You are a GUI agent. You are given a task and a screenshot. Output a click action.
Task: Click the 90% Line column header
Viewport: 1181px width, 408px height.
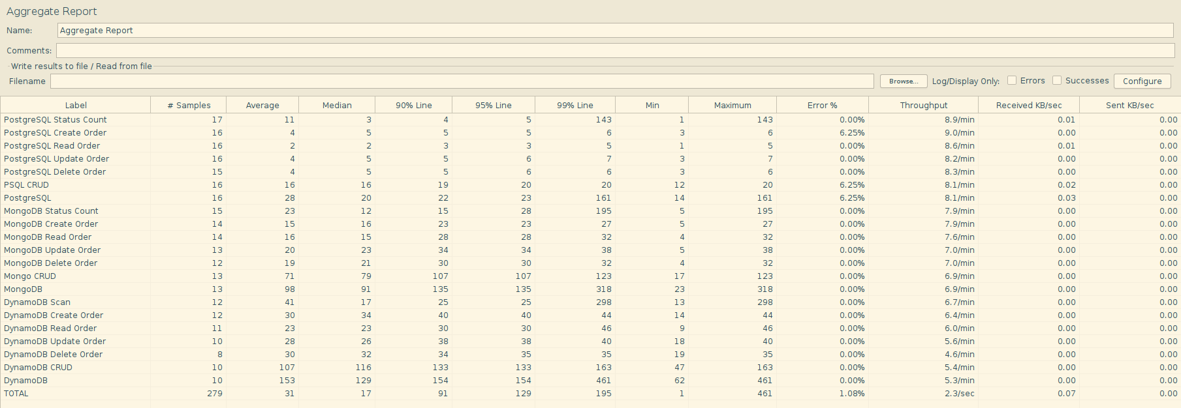click(413, 105)
